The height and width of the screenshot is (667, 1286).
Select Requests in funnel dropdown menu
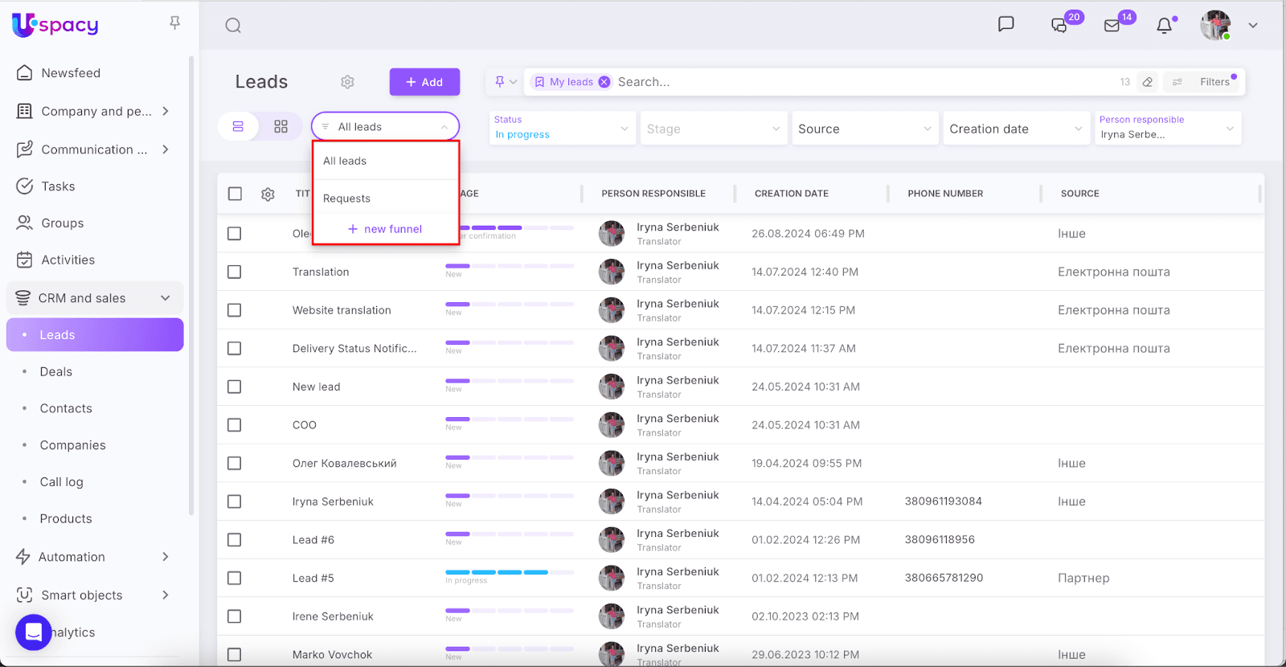[347, 198]
